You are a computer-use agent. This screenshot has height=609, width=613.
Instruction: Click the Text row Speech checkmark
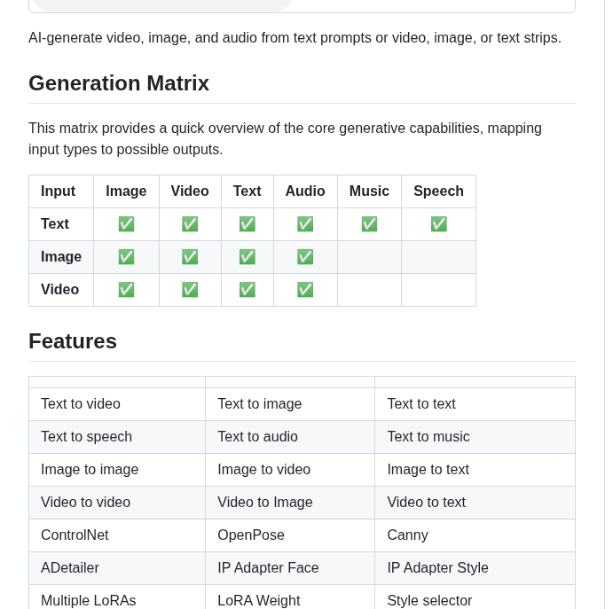(x=438, y=224)
